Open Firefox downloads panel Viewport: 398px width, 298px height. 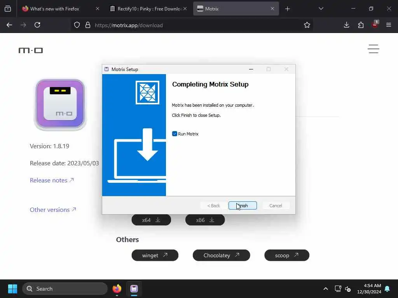tap(346, 25)
